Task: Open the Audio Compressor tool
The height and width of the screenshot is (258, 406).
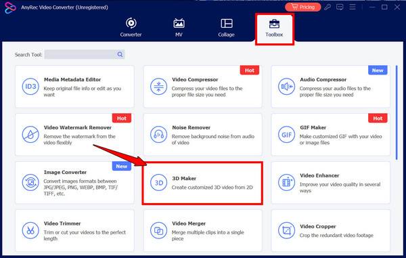Action: (x=330, y=87)
